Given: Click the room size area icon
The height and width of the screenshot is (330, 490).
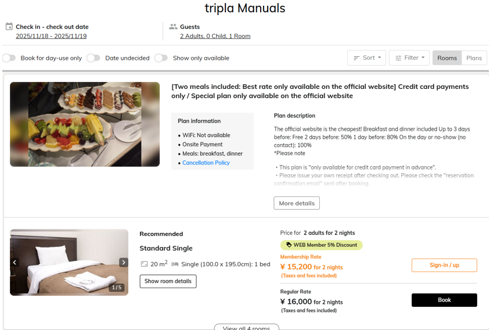Looking at the screenshot, I should pos(144,264).
